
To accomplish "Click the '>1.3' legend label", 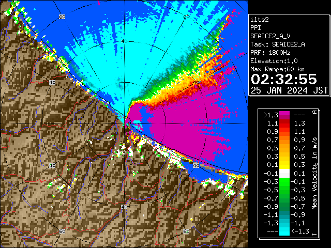I will (271, 115).
